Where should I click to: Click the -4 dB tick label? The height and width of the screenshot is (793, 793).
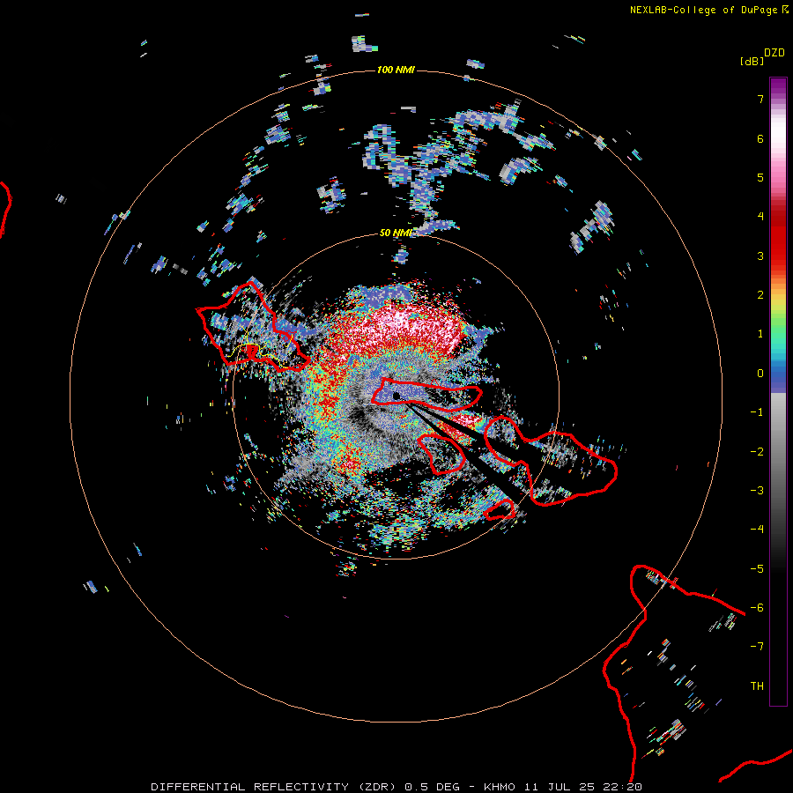point(757,530)
